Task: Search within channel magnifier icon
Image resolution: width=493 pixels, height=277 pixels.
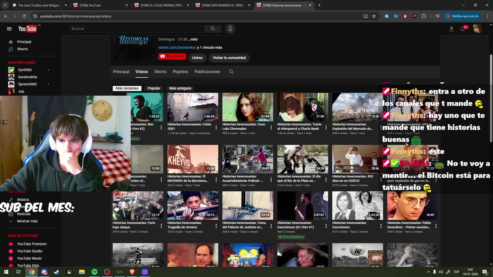Action: coord(231,72)
